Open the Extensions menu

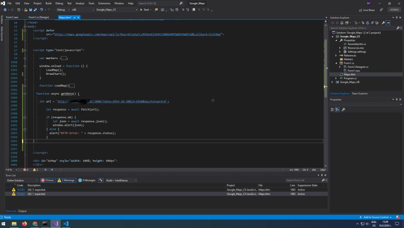104,4
